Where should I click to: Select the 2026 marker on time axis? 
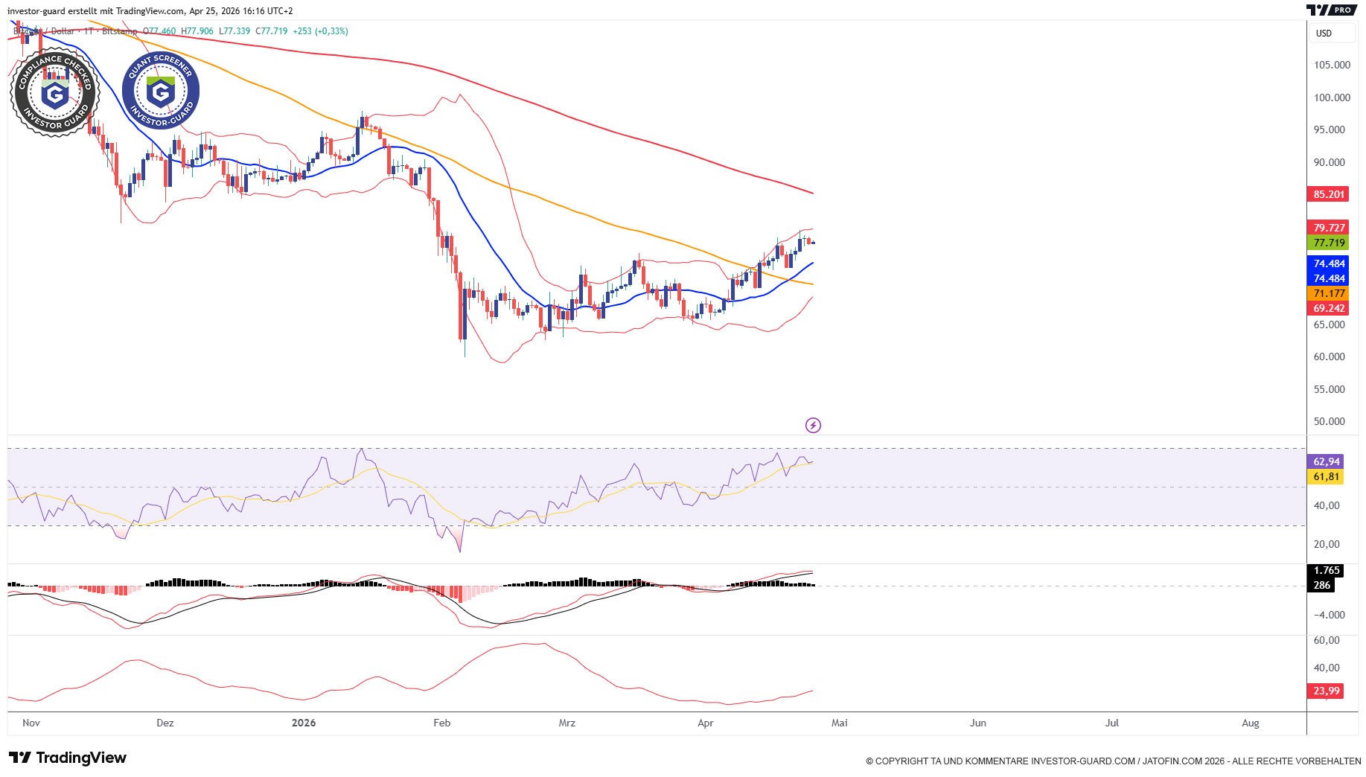click(303, 723)
